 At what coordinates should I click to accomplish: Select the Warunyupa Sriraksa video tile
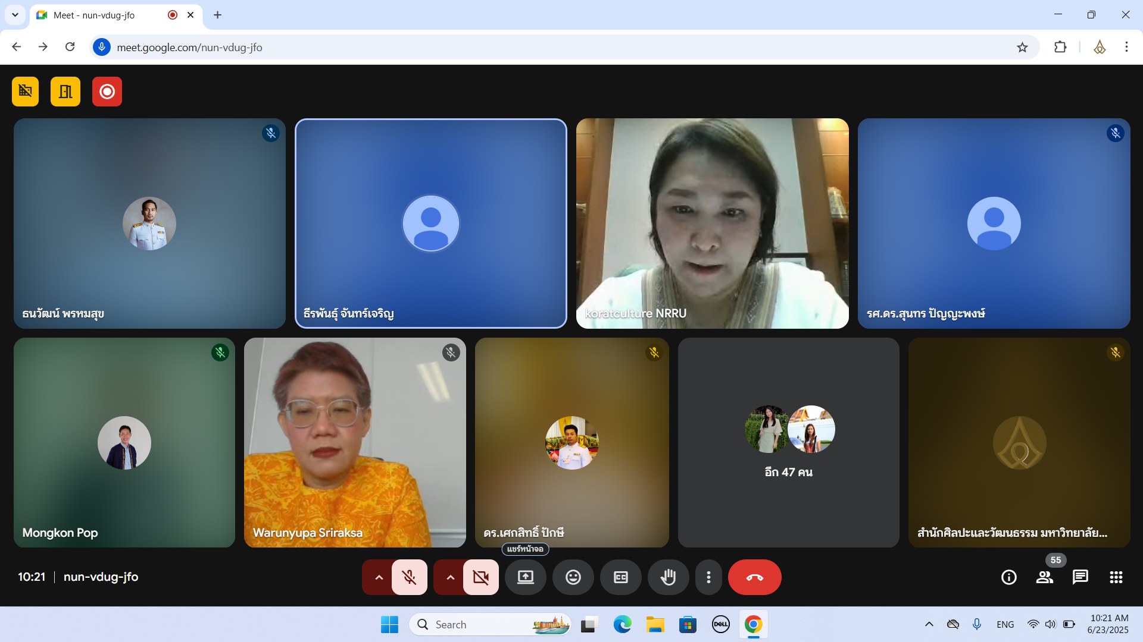pos(355,443)
